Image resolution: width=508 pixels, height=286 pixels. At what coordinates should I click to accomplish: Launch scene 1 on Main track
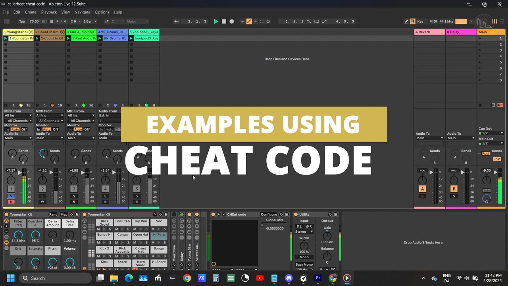pyautogui.click(x=480, y=38)
